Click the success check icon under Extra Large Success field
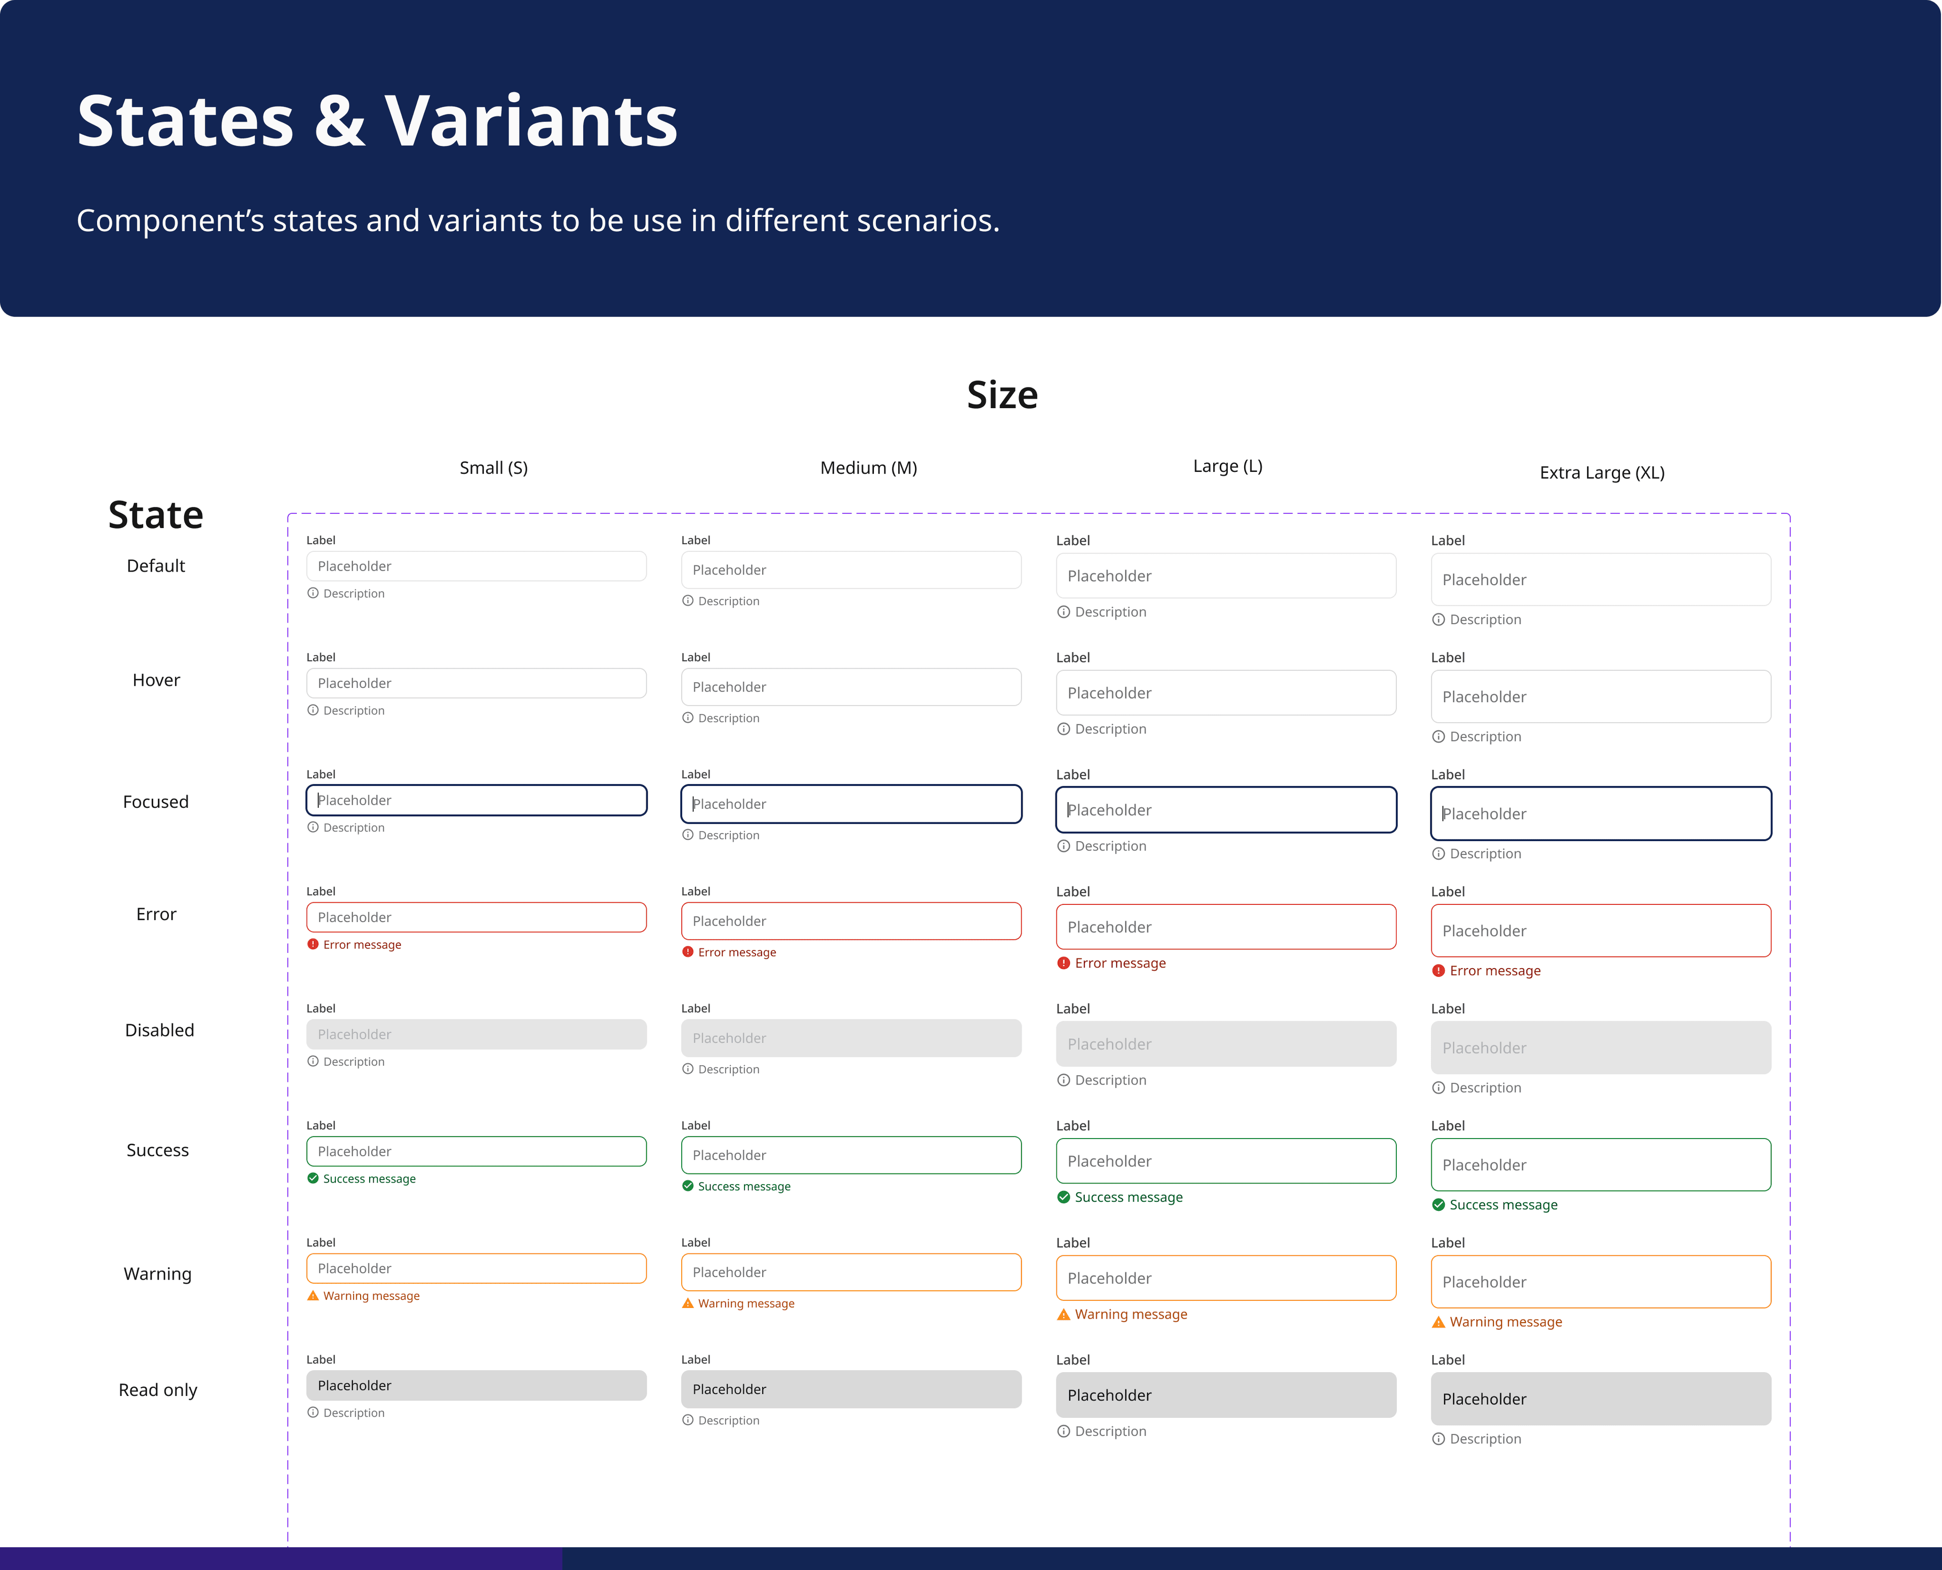The width and height of the screenshot is (1942, 1570). click(x=1438, y=1205)
